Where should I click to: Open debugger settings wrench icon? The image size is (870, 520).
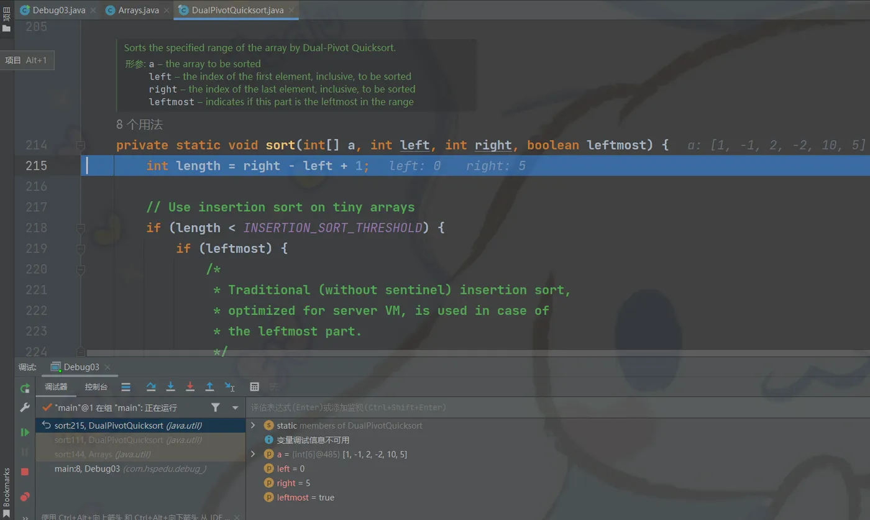click(25, 408)
